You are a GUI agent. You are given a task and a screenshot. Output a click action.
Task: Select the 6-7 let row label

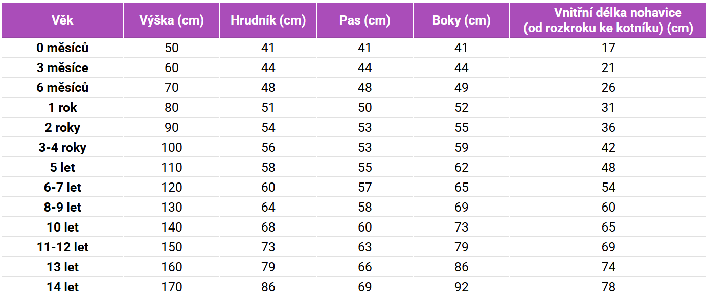point(62,188)
